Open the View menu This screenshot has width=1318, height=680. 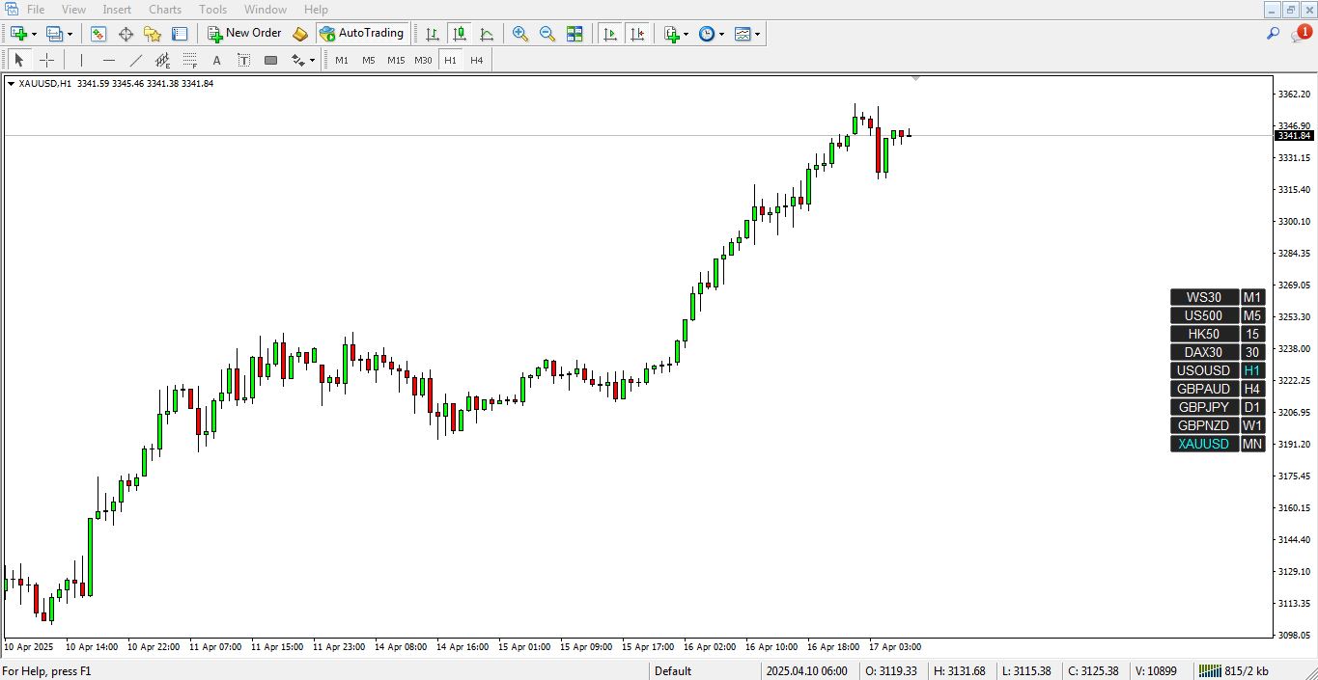73,9
